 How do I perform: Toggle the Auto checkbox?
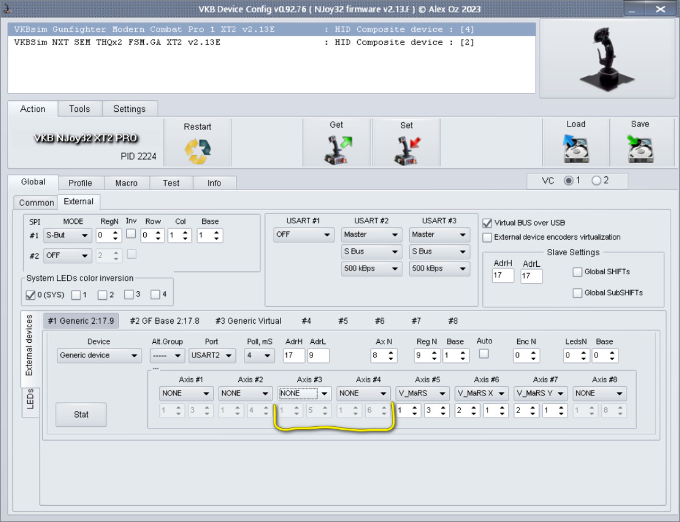pyautogui.click(x=484, y=354)
